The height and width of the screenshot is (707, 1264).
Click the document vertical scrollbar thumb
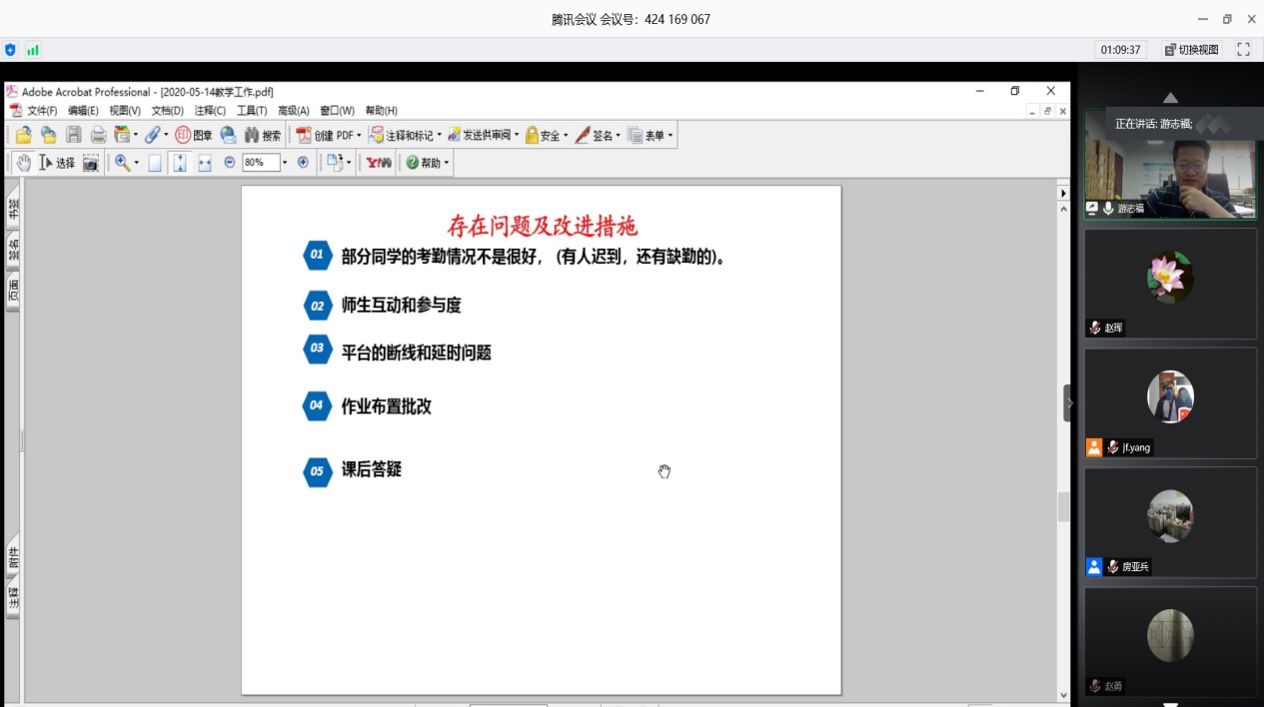(1063, 506)
